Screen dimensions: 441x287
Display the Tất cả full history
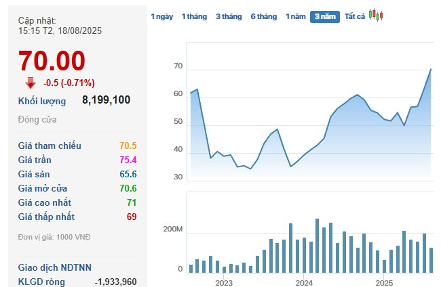pyautogui.click(x=355, y=16)
